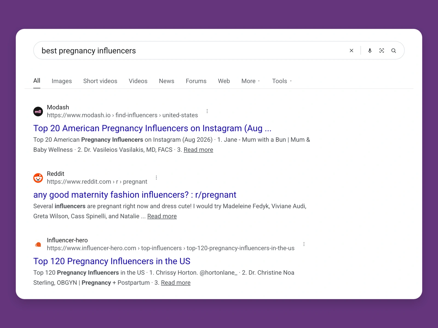Click the modash.io URL breadcrumb

pyautogui.click(x=122, y=115)
